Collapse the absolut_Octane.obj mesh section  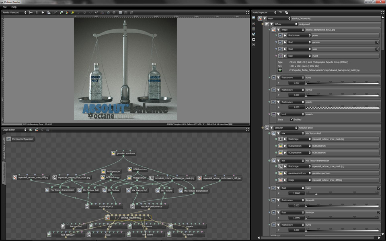tap(265, 18)
